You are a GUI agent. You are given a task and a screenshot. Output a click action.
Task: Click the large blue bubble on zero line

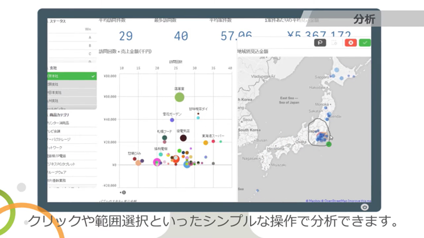pyautogui.click(x=187, y=164)
